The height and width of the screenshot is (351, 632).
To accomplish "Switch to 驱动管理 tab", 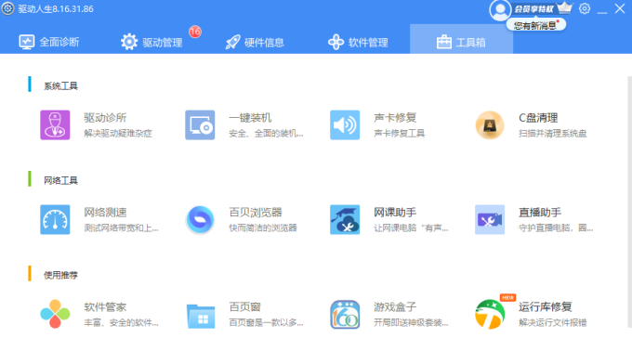I will pos(151,42).
